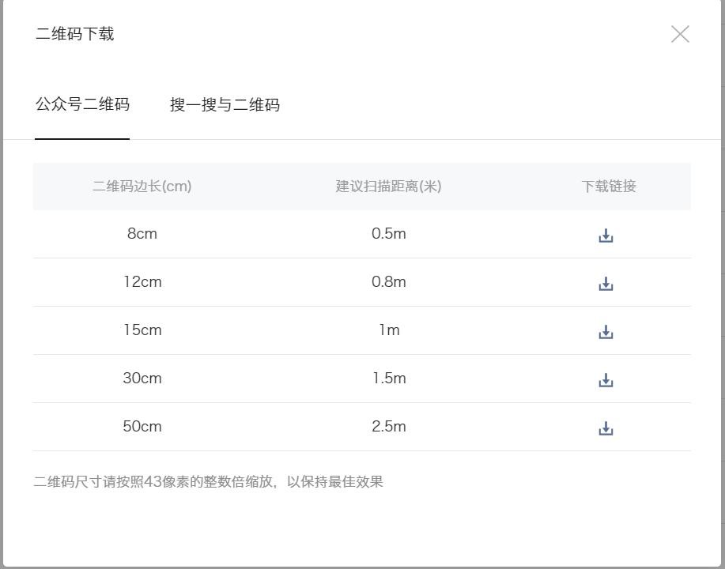Image resolution: width=725 pixels, height=569 pixels.
Task: Select the 50cm size cell
Action: click(142, 427)
